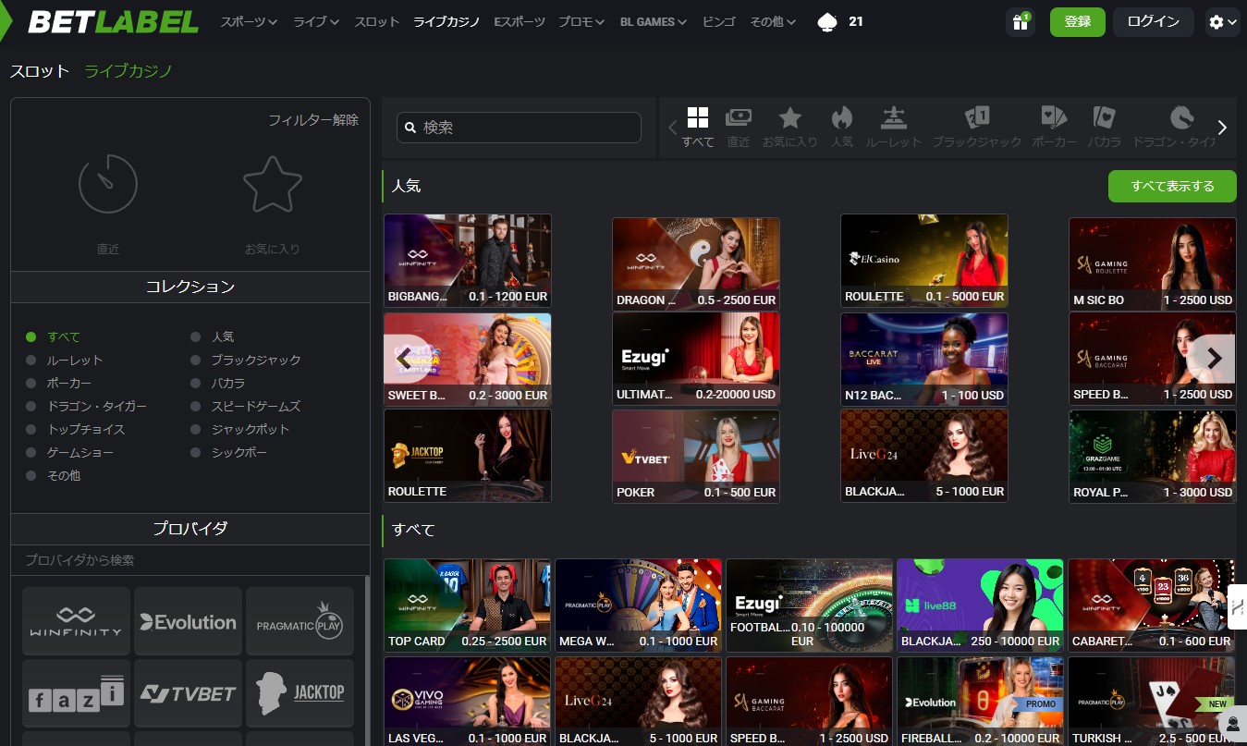Screen dimensions: 1247x746
Task: Show next category icons with right chevron
Action: click(x=1223, y=128)
